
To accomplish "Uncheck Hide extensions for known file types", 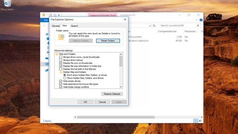I will [61, 84].
